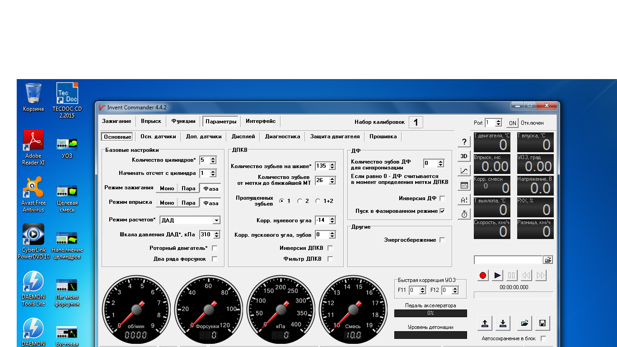Screen dimensions: 617x347
Task: Click the question mark help icon
Action: pyautogui.click(x=464, y=142)
